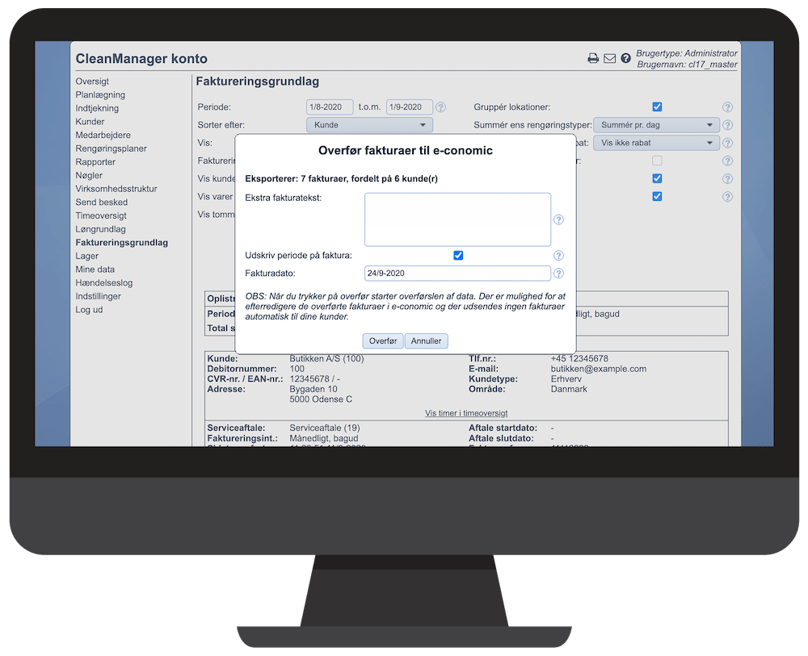Expand the Summér pr. dag dropdown
This screenshot has height=656, width=808.
(655, 125)
